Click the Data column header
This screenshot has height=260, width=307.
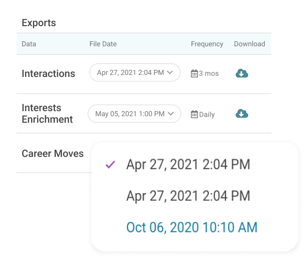pos(29,44)
